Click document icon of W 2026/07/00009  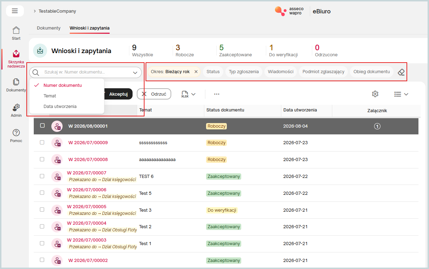[x=57, y=143]
